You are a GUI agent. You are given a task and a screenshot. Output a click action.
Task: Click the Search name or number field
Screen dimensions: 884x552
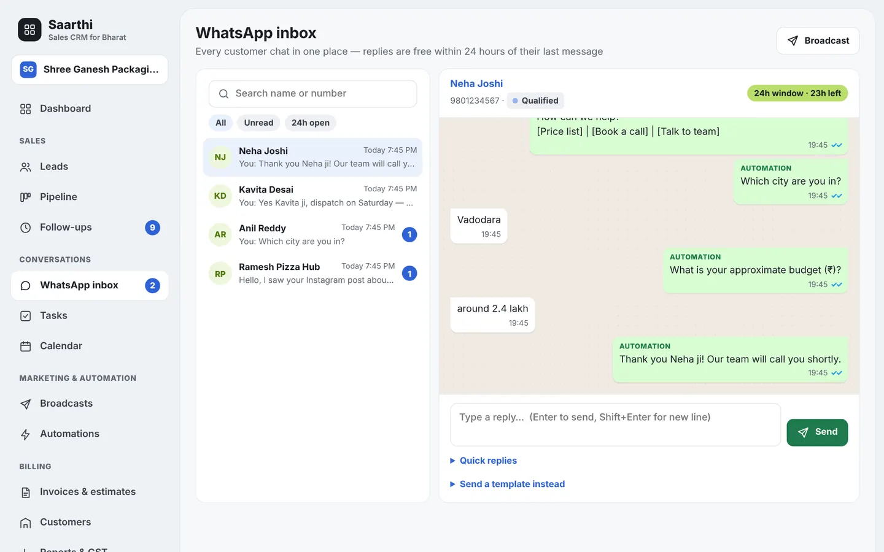313,94
